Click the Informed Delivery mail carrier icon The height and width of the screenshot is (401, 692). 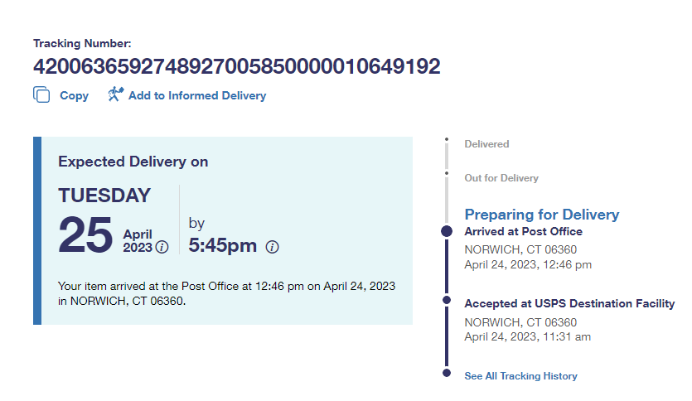pos(115,94)
